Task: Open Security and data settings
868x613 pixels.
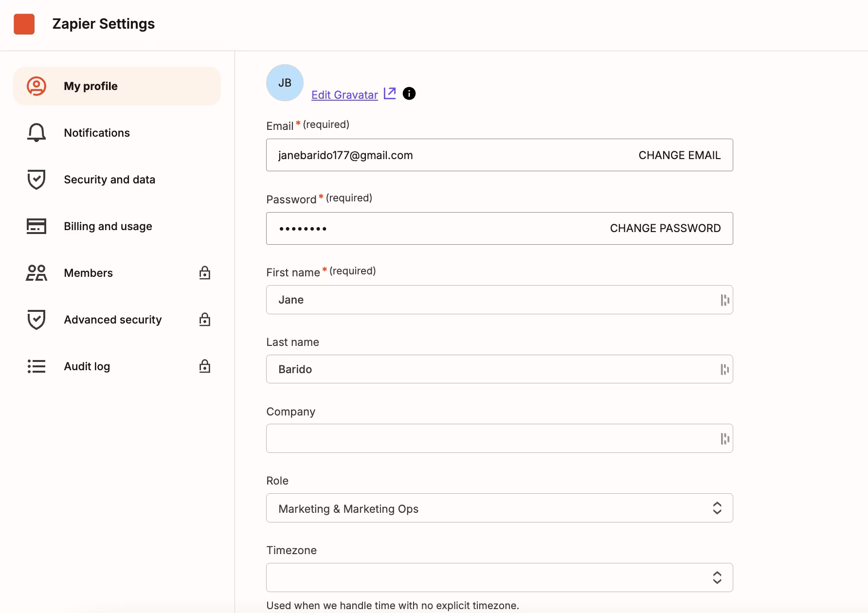Action: (117, 180)
